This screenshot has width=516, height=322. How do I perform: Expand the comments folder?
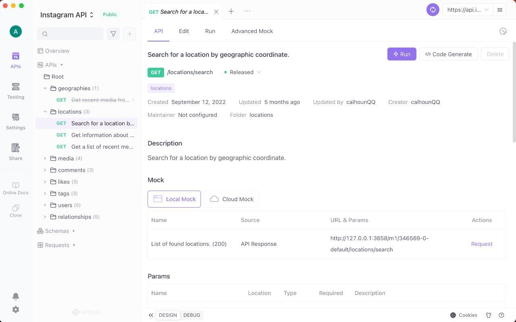45,170
